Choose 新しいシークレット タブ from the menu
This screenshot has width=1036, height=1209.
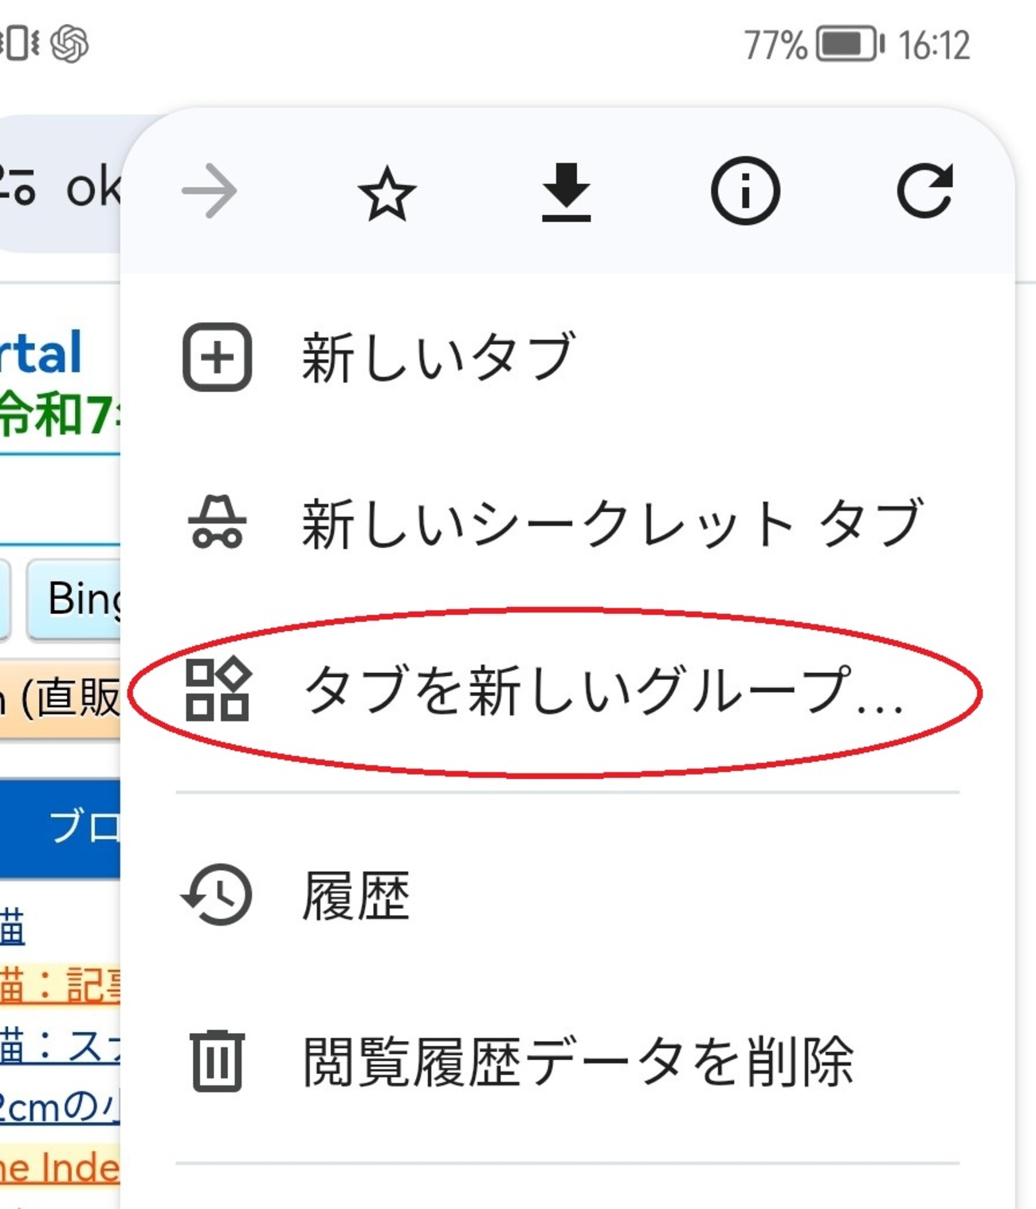[x=612, y=523]
